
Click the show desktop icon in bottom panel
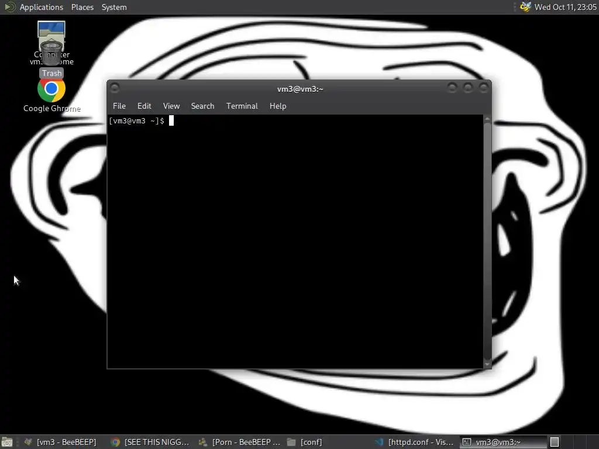point(7,442)
